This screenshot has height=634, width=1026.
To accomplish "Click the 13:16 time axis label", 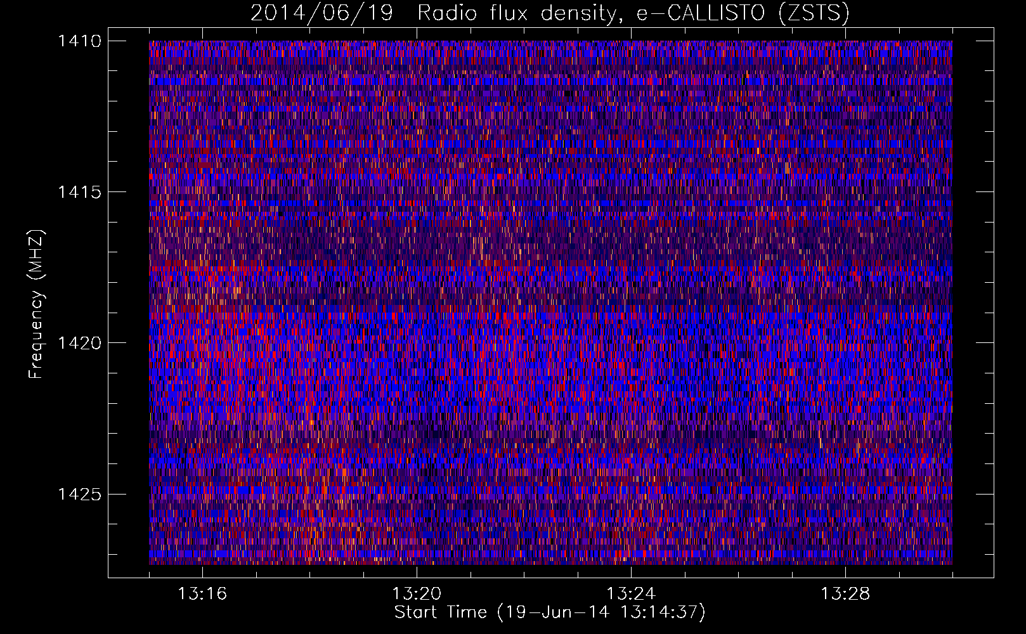I will [x=202, y=594].
